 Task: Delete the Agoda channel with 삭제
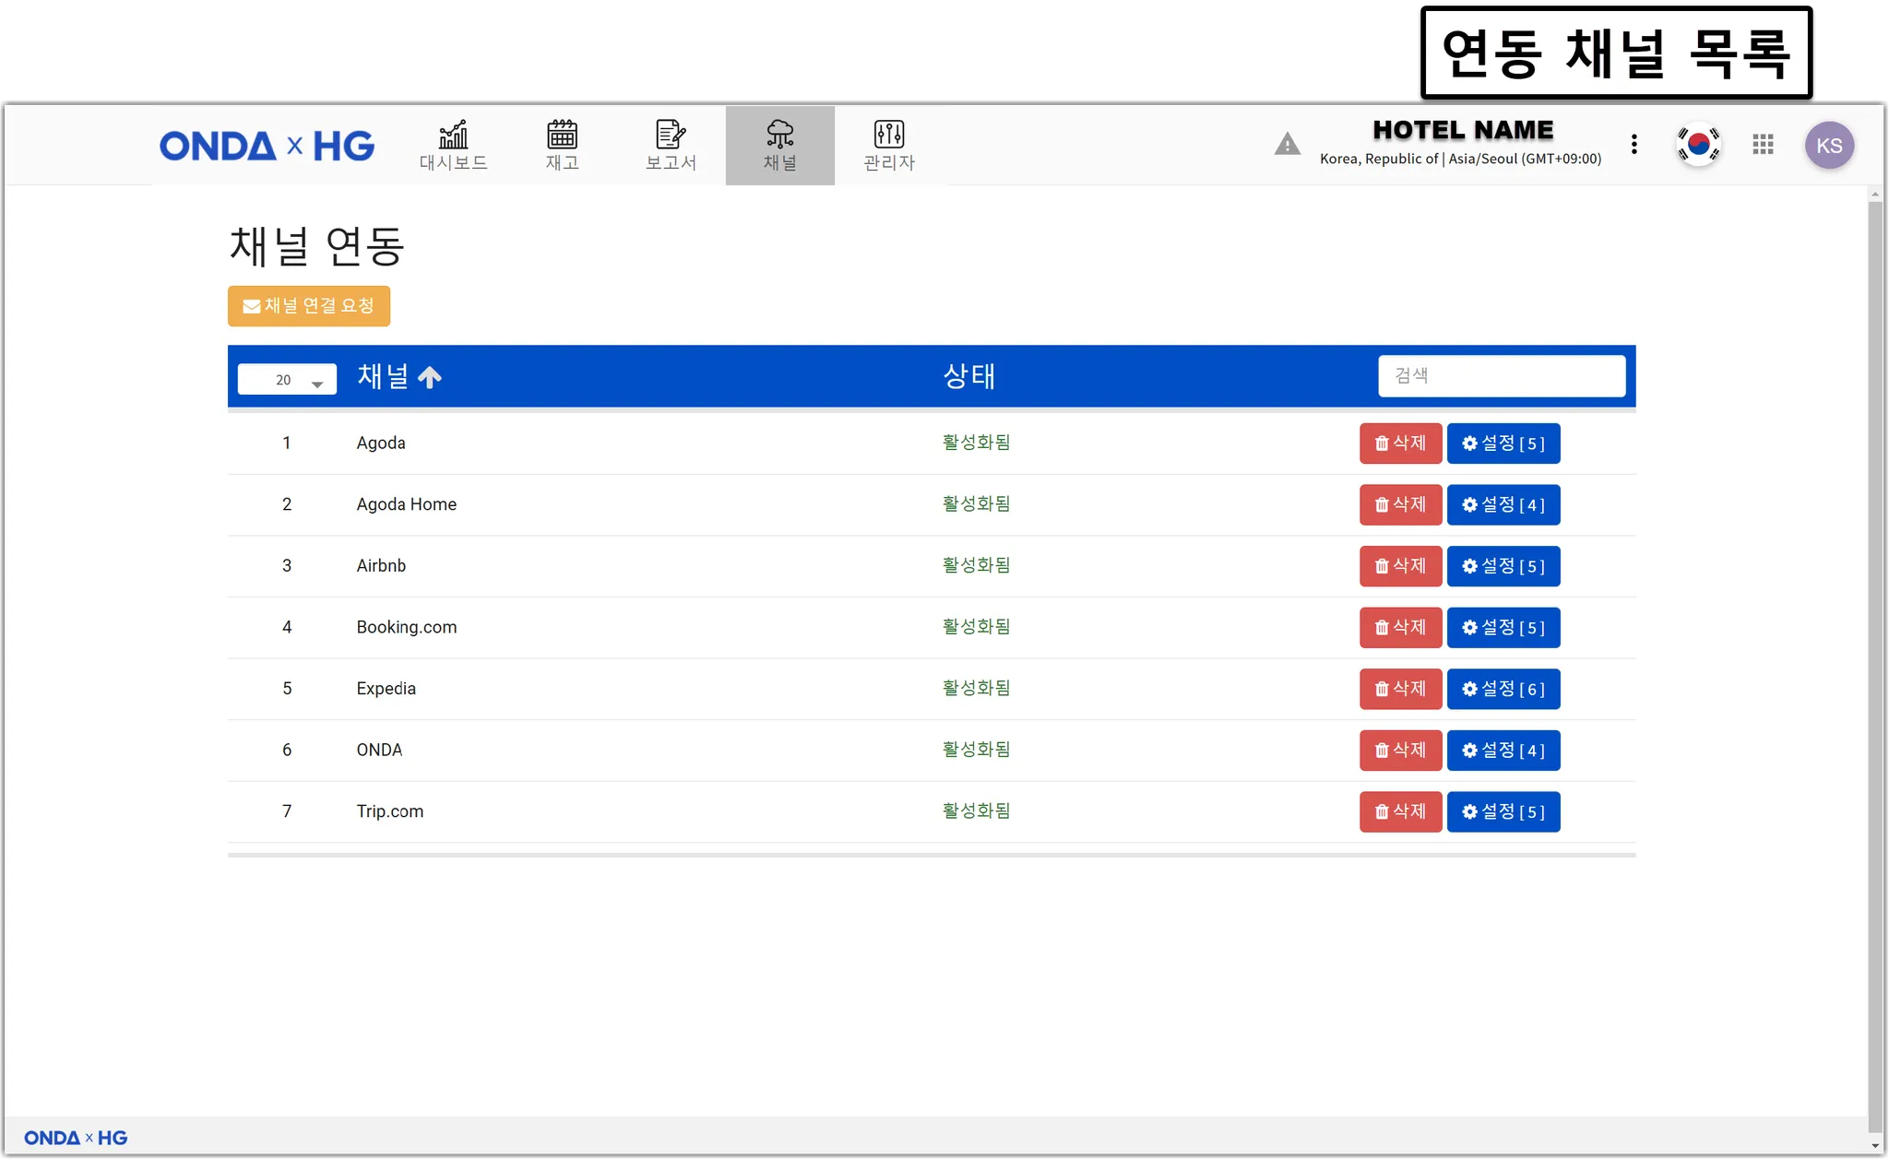[1400, 443]
